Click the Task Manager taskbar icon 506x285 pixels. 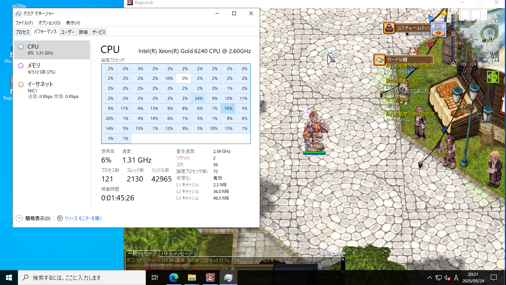pyautogui.click(x=228, y=277)
